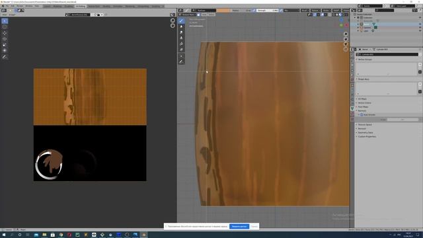This screenshot has height=238, width=423.
Task: Expand the UV Maps panel
Action: tap(362, 99)
